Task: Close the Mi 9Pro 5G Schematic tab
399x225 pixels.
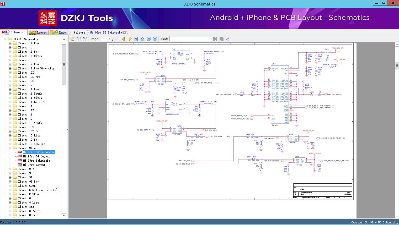Action: (124, 32)
